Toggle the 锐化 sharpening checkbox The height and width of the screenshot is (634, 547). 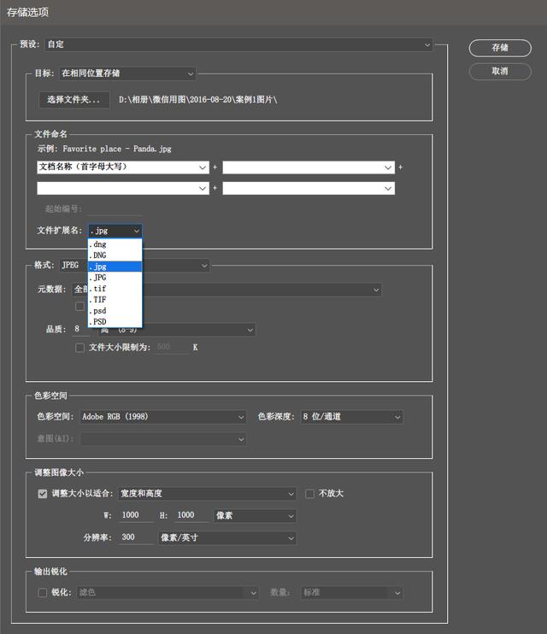tap(43, 592)
